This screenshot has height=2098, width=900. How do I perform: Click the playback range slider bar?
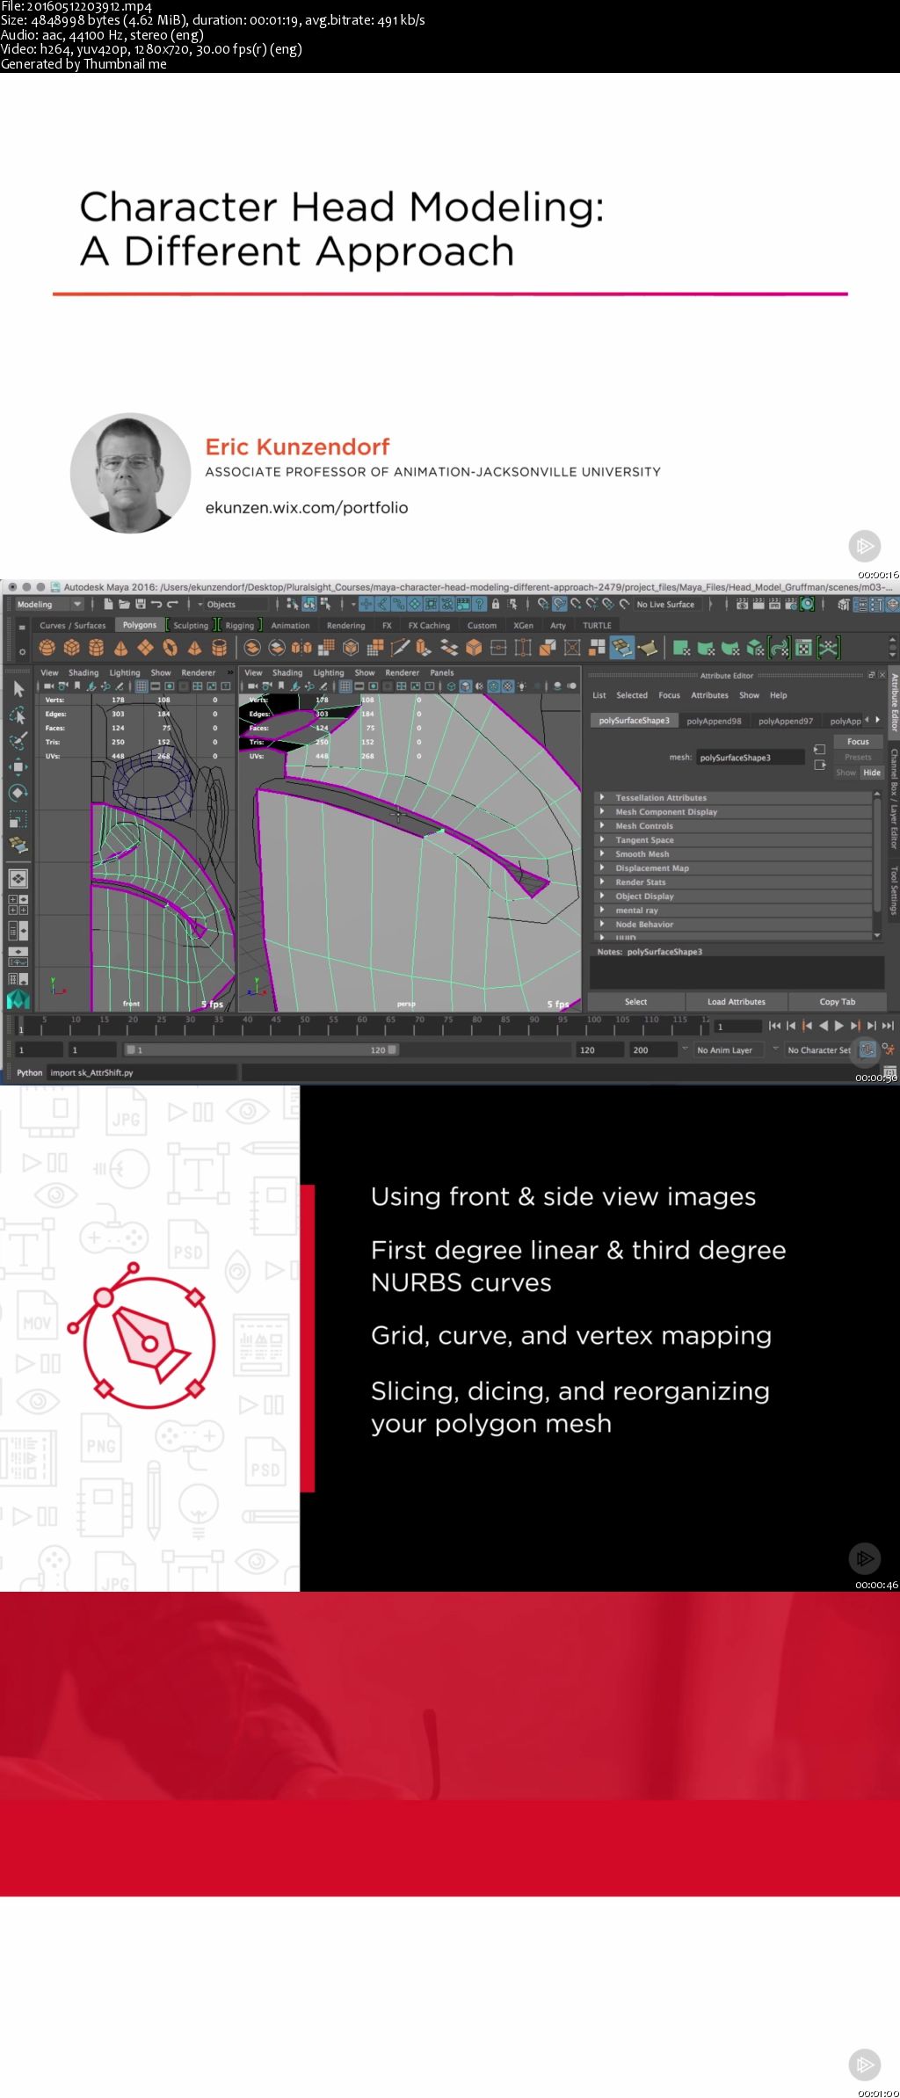click(x=261, y=1049)
